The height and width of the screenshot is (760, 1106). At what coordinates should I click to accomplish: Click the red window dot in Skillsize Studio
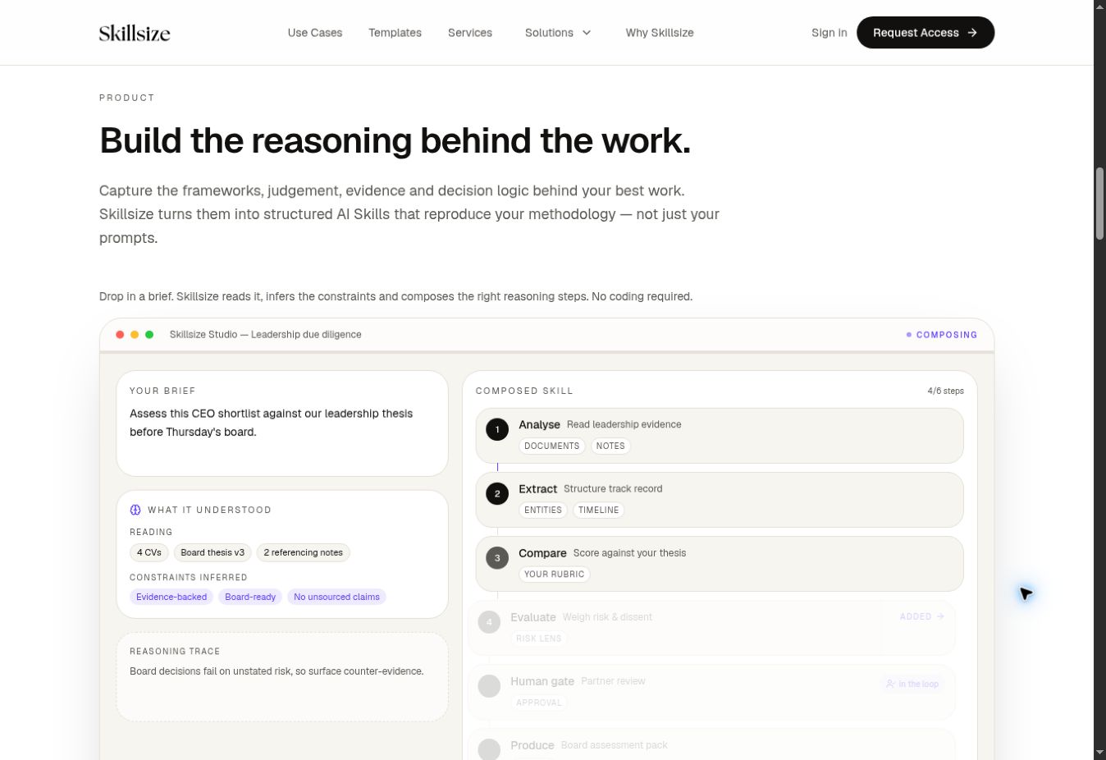pyautogui.click(x=120, y=335)
